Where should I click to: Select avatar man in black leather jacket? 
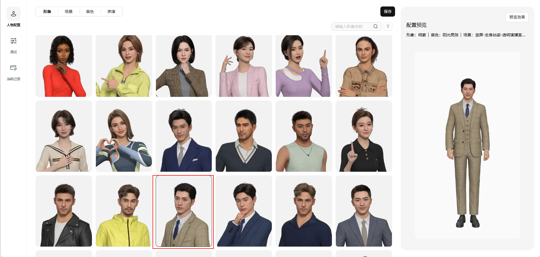click(64, 211)
